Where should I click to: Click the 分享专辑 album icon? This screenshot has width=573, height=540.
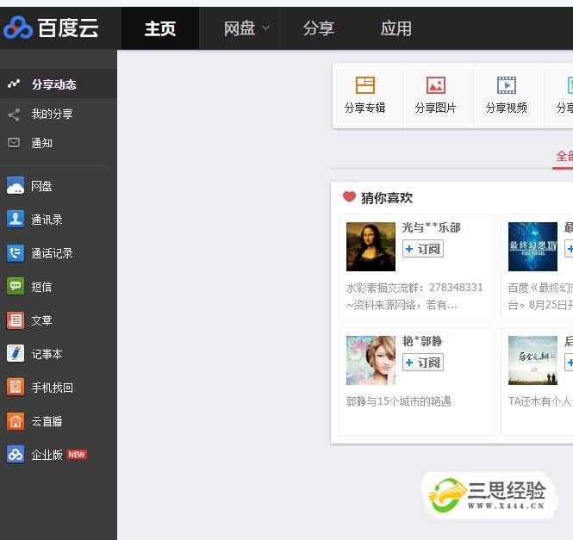(x=365, y=85)
